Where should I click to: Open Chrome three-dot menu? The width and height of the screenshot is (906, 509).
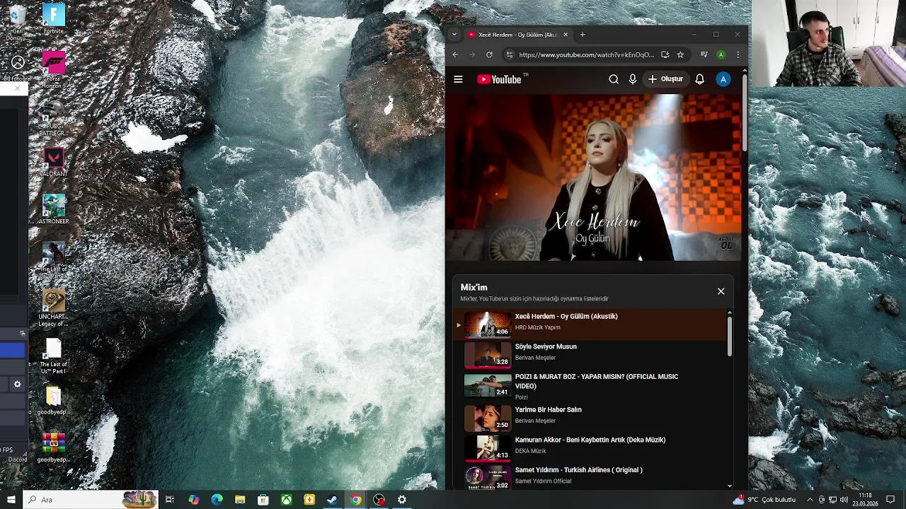point(738,54)
